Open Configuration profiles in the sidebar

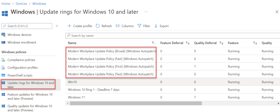(x=23, y=68)
